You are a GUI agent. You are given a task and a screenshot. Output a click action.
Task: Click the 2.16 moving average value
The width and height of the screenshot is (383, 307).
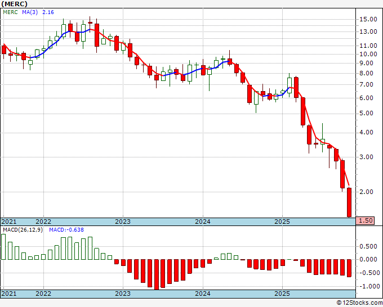pyautogui.click(x=48, y=12)
